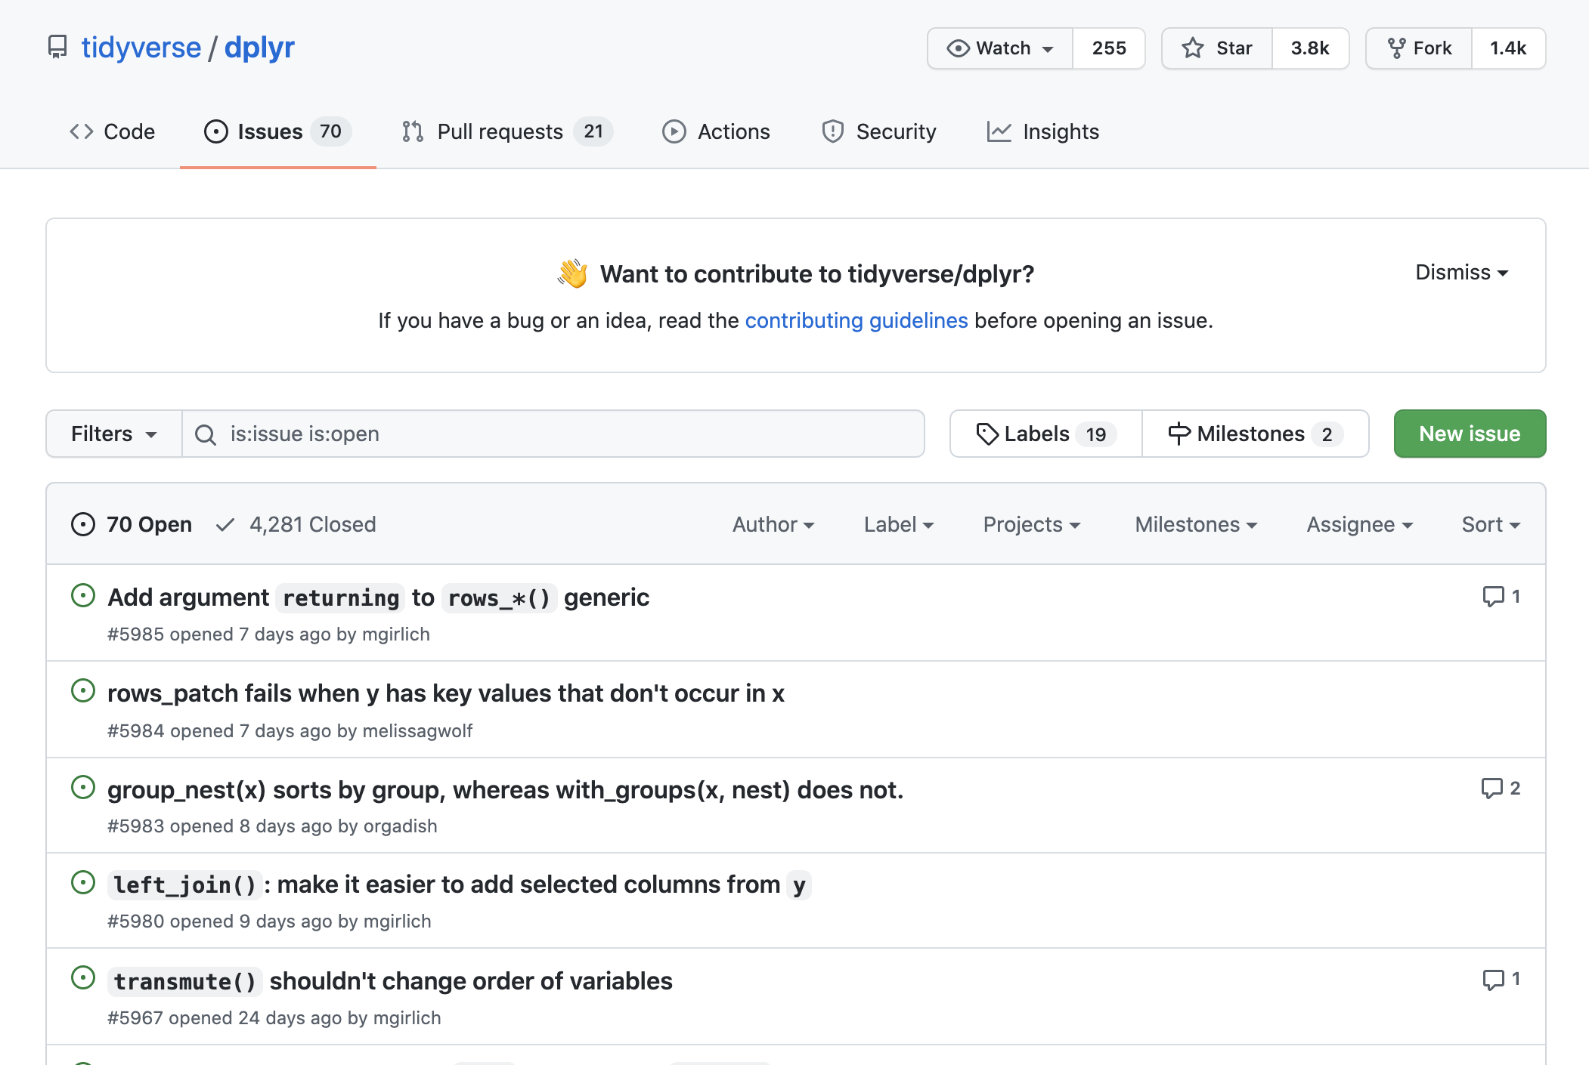Click the issue search input field
This screenshot has width=1589, height=1065.
[x=553, y=434]
